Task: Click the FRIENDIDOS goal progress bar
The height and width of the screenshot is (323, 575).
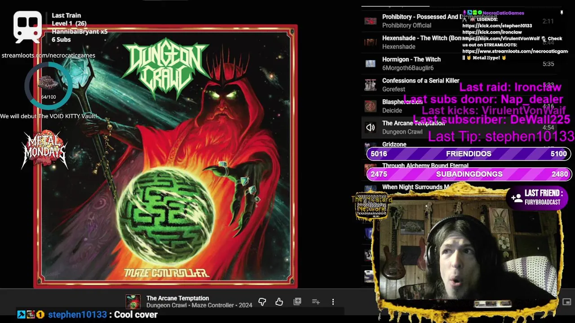Action: point(469,154)
